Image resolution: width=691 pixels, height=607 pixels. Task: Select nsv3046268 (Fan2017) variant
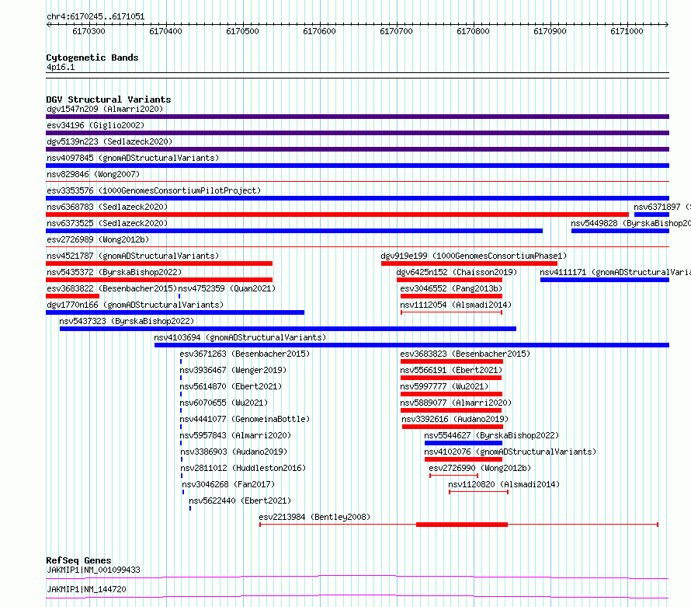[228, 484]
